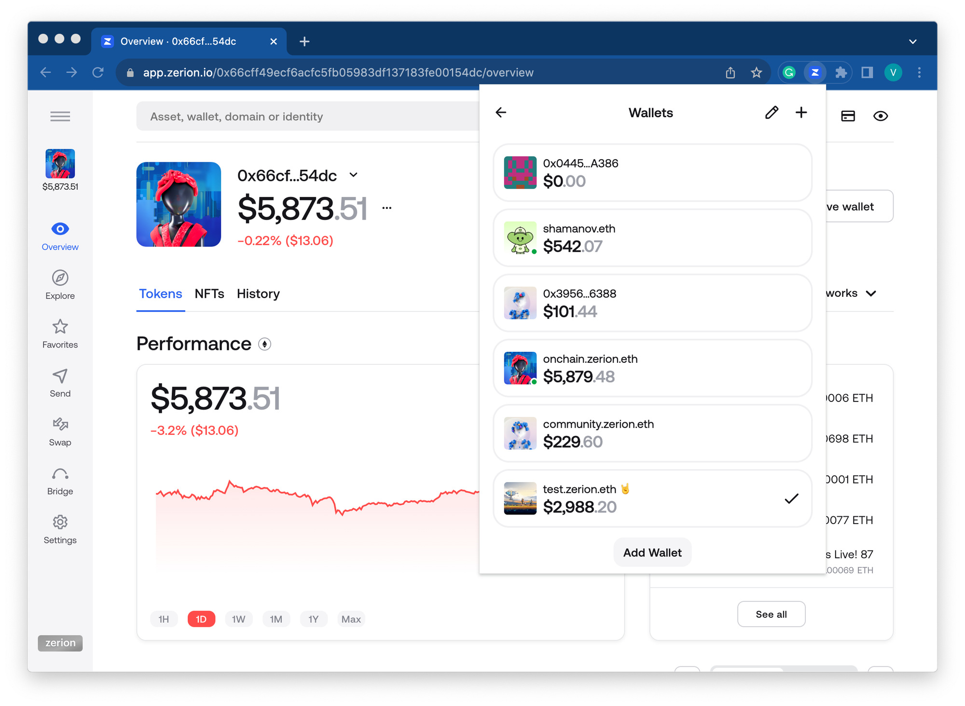Switch to the History tab
The height and width of the screenshot is (706, 965).
click(x=258, y=293)
